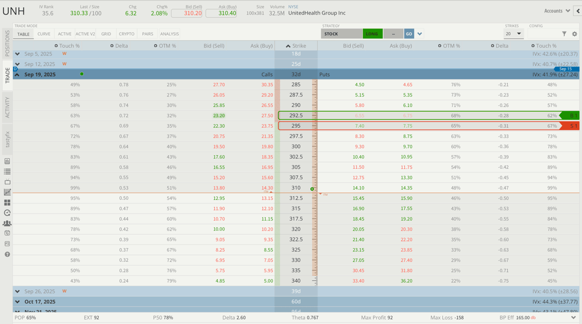The image size is (582, 324).
Task: Open the chart icon in left sidebar
Action: click(x=7, y=192)
